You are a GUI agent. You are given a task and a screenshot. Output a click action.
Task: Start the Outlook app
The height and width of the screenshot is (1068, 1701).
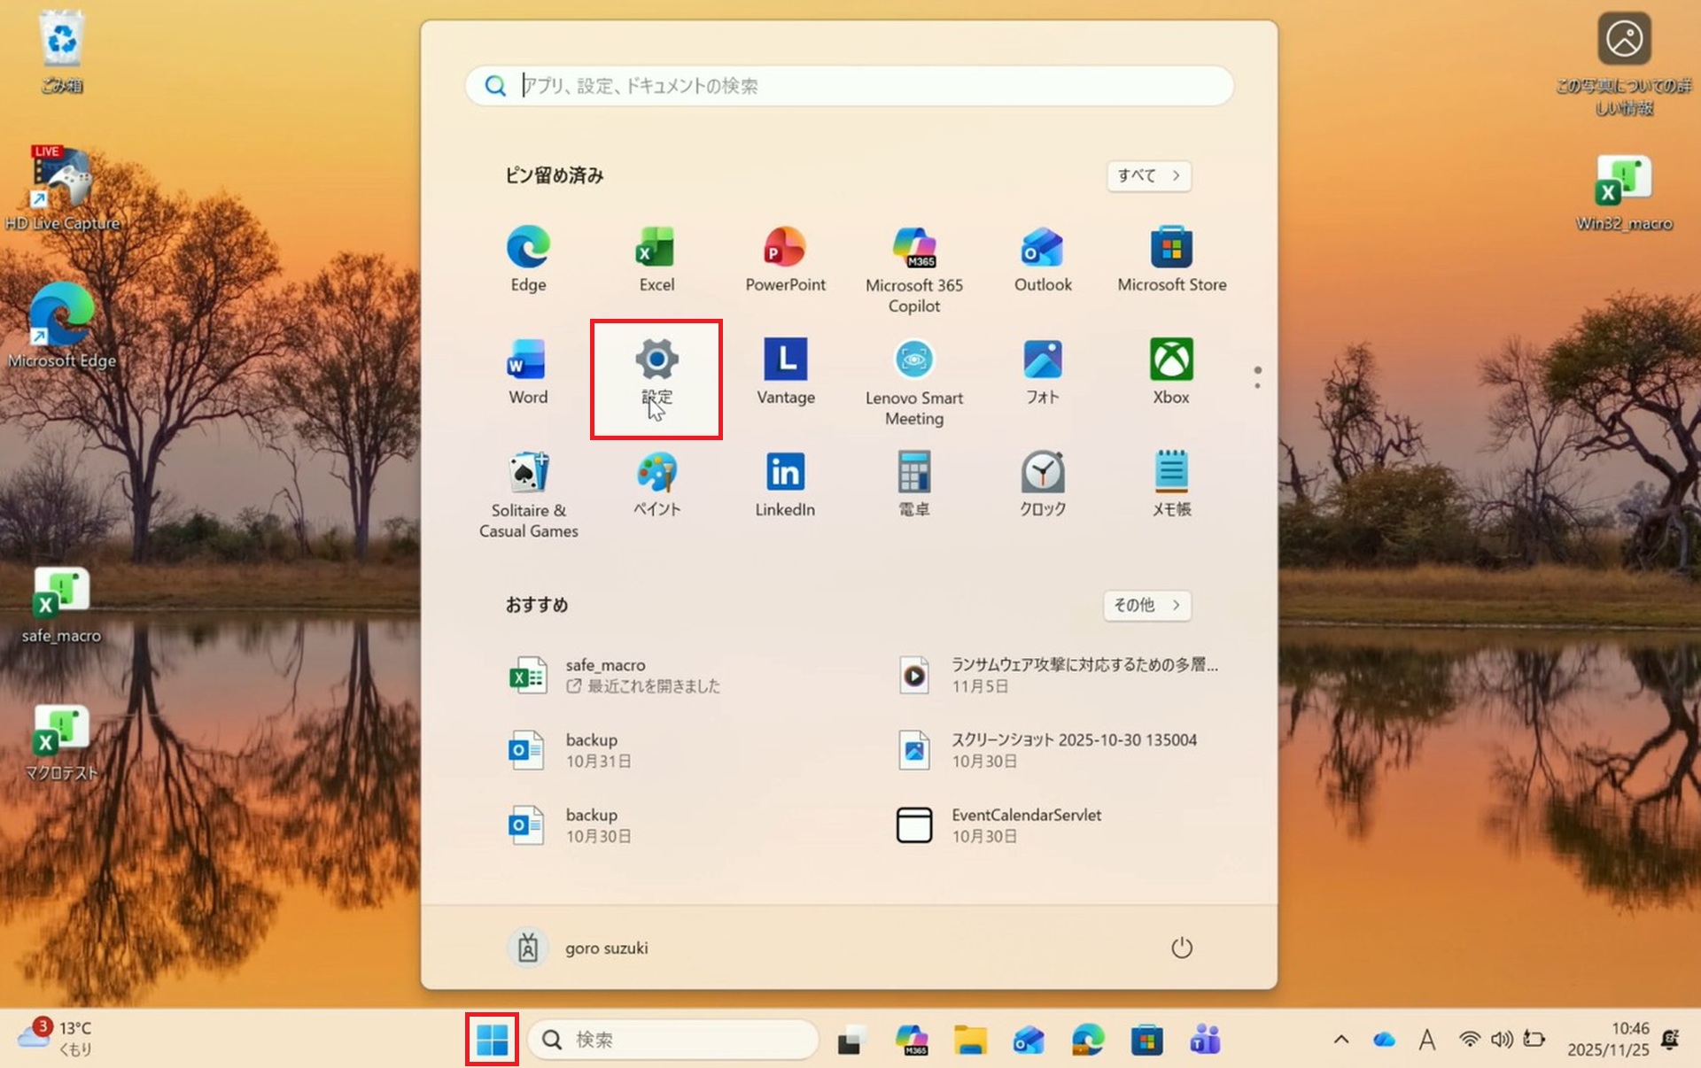click(1042, 257)
